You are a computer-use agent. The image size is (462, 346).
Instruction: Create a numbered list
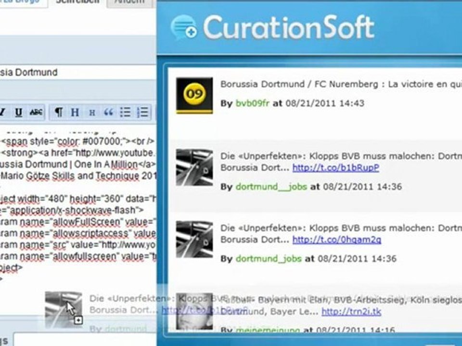(x=142, y=112)
